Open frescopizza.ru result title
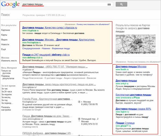 (59, 84)
